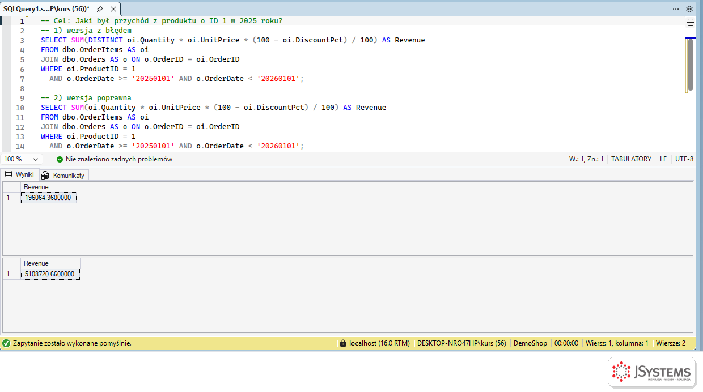Close the SQLQuery1 query tab
Image resolution: width=703 pixels, height=392 pixels.
coord(113,9)
